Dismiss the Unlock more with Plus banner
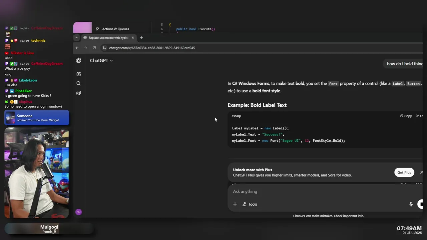Image resolution: width=427 pixels, height=240 pixels. [421, 172]
